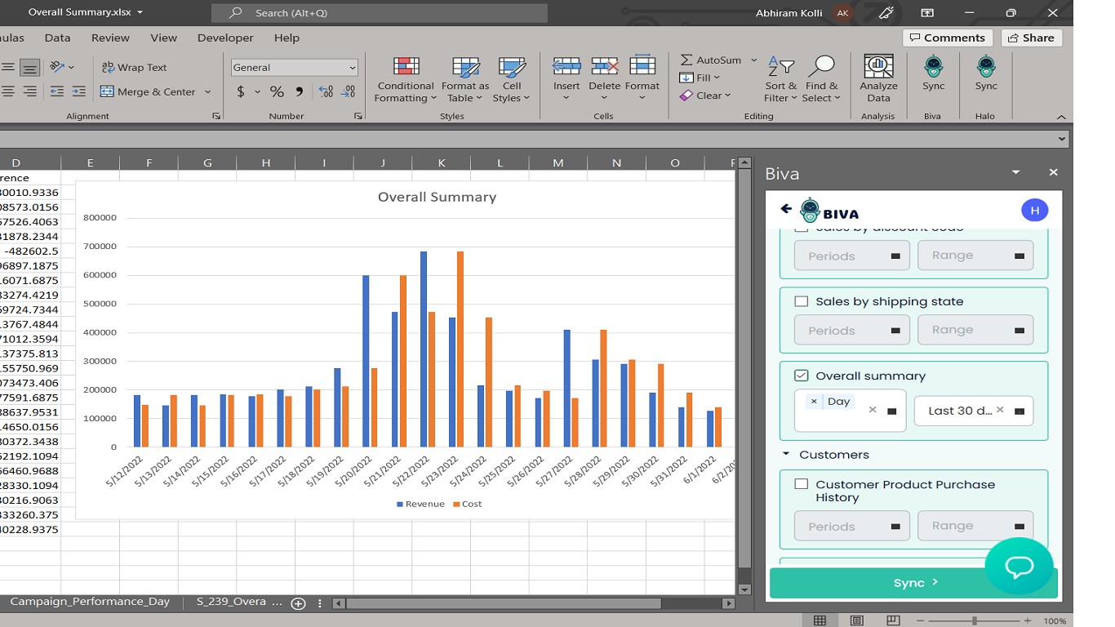Switch to Campaign_Performance_Day sheet tab
The width and height of the screenshot is (1115, 627).
tap(90, 602)
